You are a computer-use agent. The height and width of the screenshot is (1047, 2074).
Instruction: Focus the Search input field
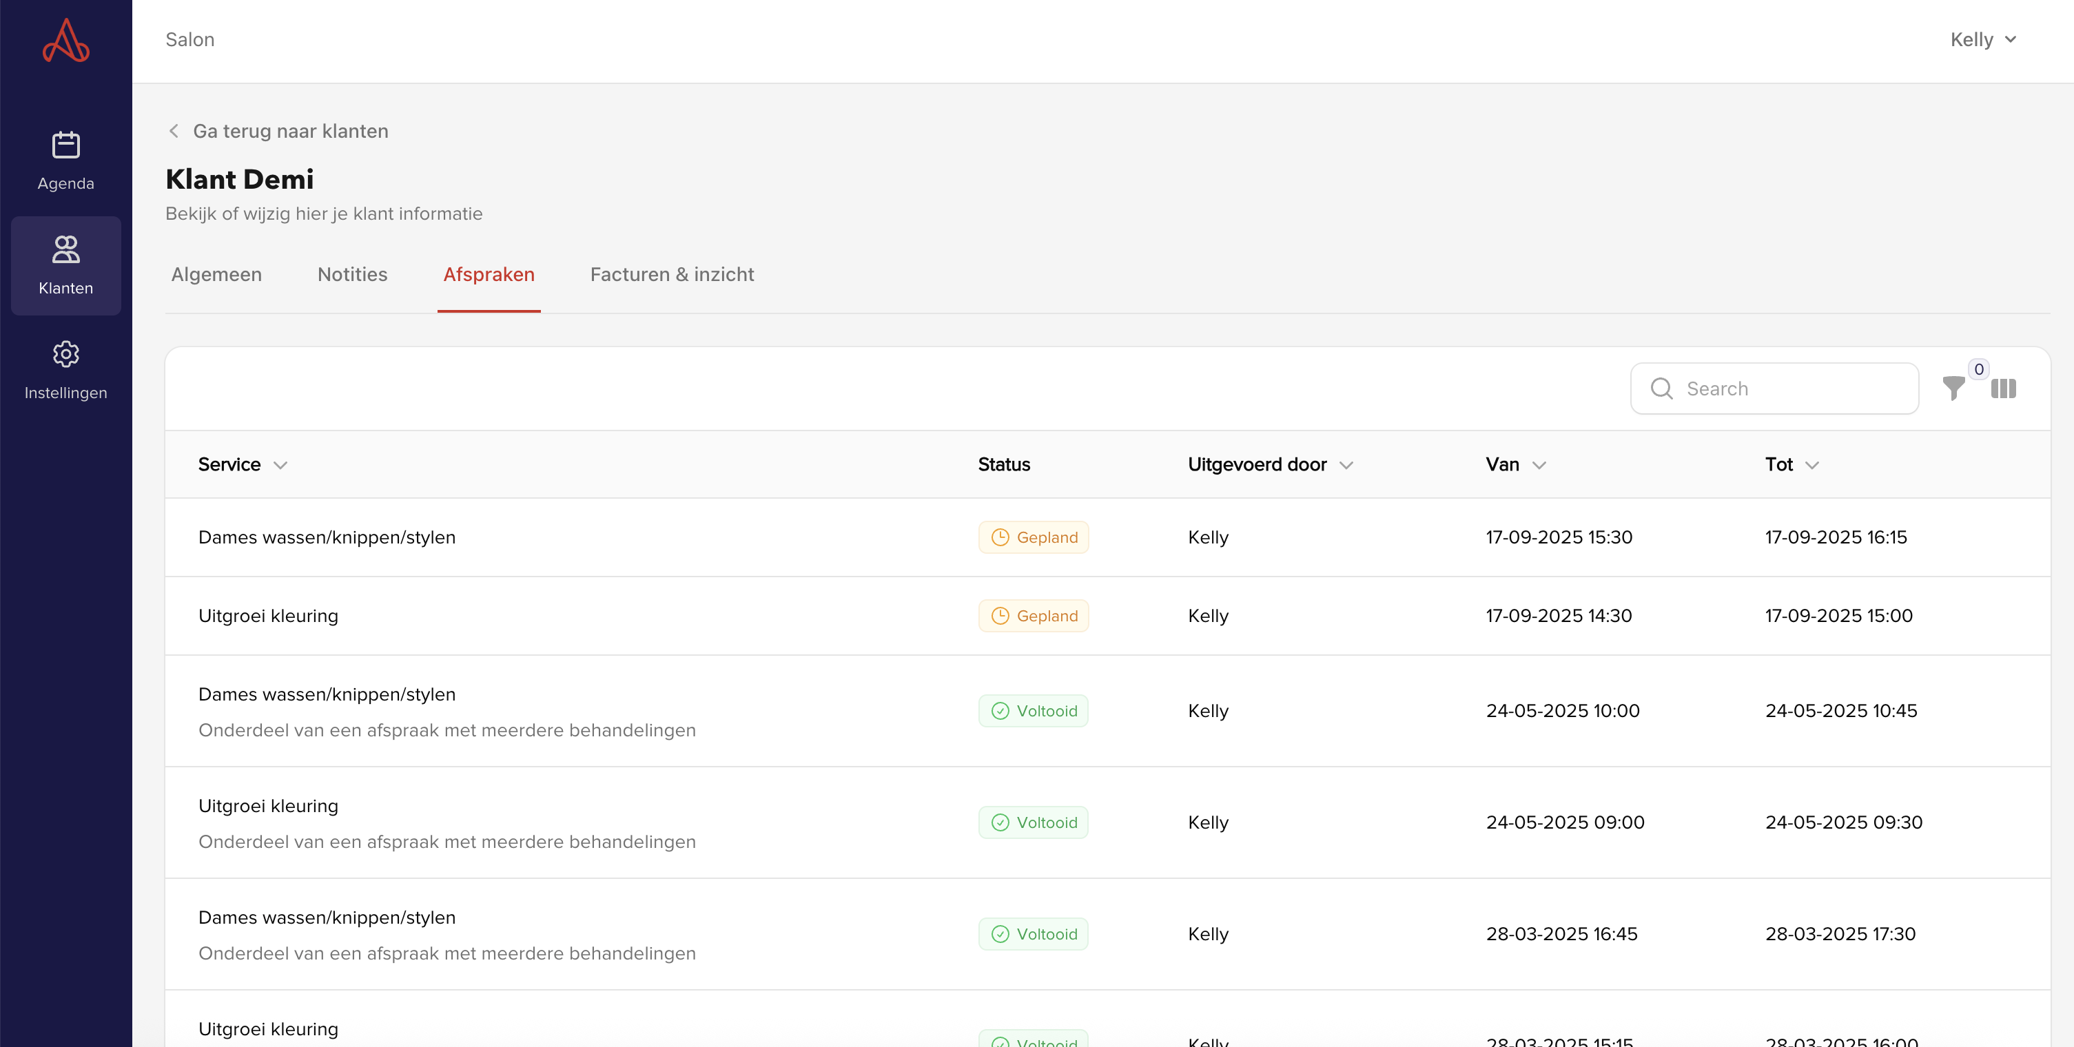(1774, 388)
